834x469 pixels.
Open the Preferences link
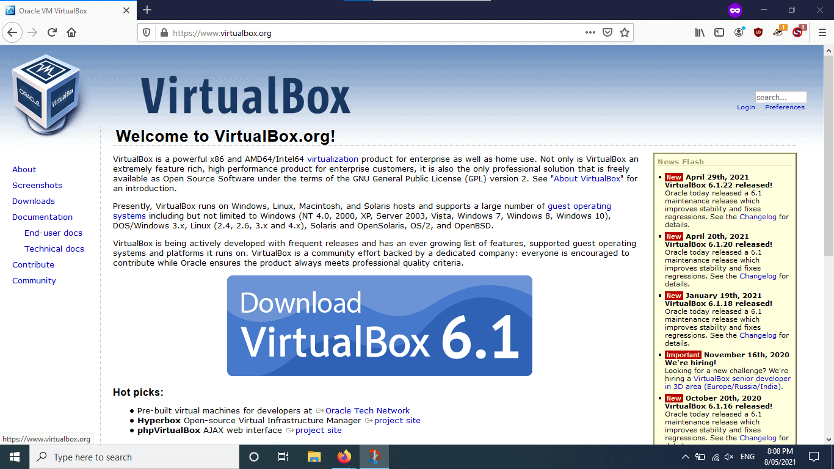coord(785,107)
